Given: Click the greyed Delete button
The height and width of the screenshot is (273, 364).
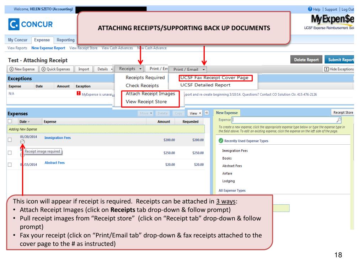Looking at the screenshot, I should click(162, 113).
